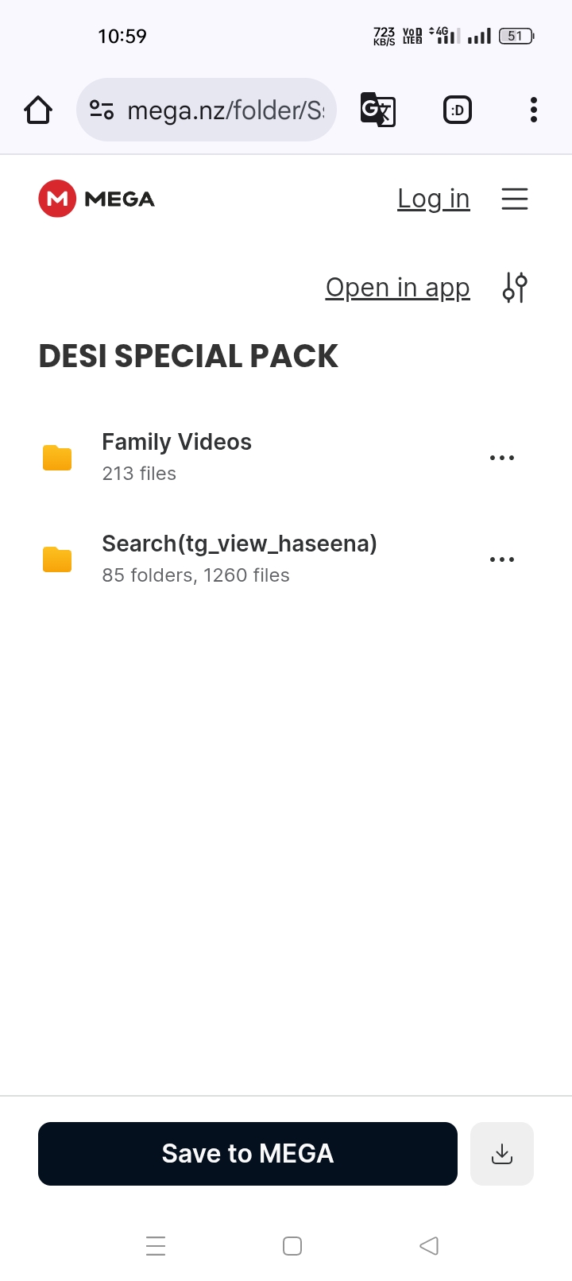The image size is (572, 1281).
Task: Open the browser three-dot overflow menu
Action: point(534,110)
